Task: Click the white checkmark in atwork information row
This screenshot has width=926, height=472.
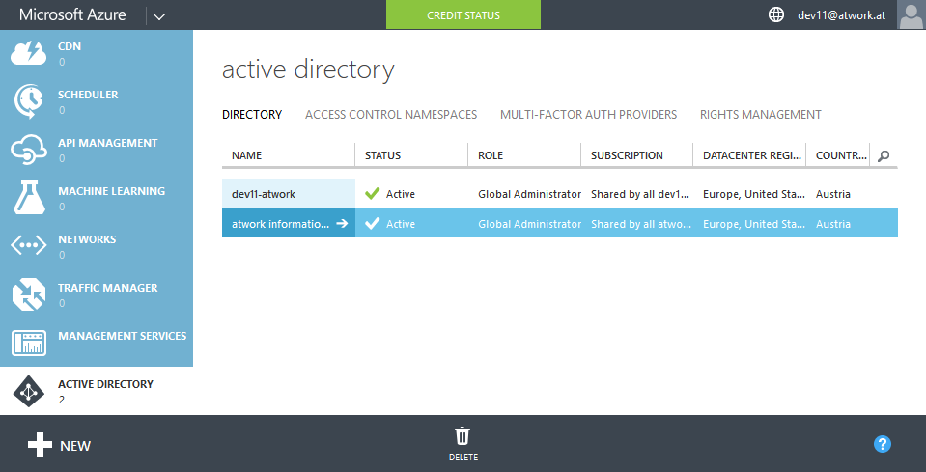Action: (372, 224)
